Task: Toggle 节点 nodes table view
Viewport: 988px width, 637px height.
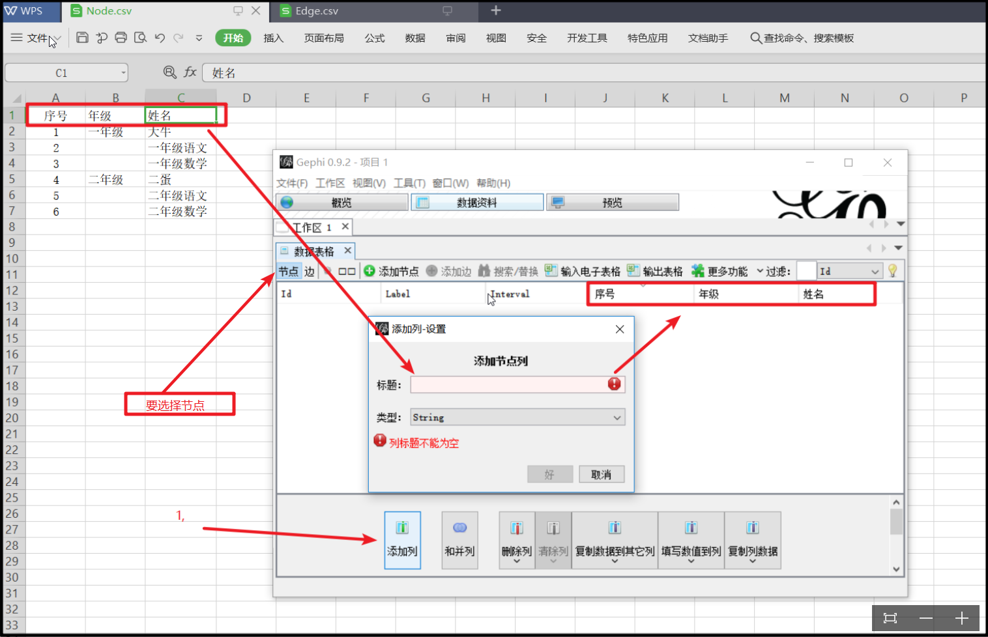Action: tap(289, 271)
